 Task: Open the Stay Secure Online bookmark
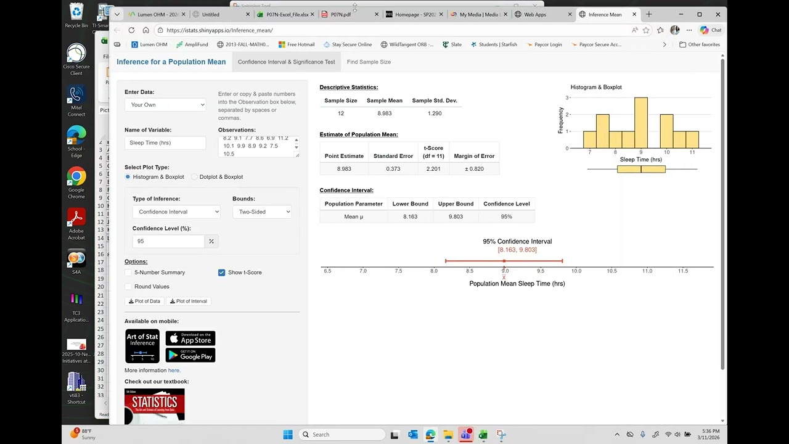click(x=347, y=44)
